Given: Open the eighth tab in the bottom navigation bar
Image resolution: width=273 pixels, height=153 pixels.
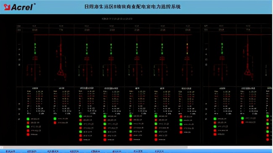Looking at the screenshot, I should click(159, 151).
